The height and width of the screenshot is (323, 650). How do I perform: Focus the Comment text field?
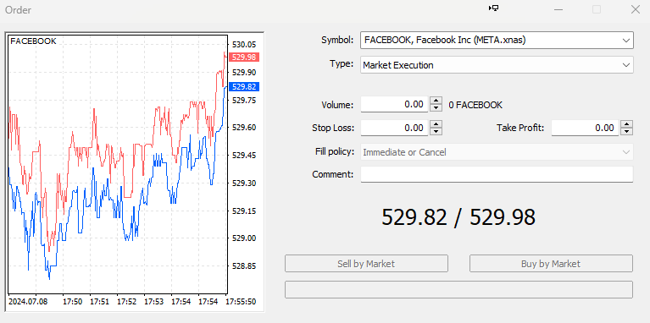497,174
